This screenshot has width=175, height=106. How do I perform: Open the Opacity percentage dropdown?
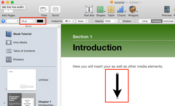115,21
